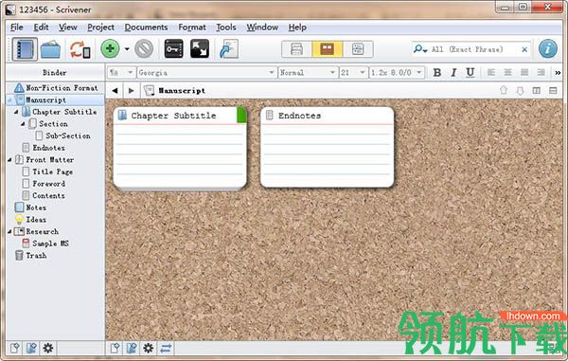
Task: Open the font size 21 dropdown
Action: [353, 73]
